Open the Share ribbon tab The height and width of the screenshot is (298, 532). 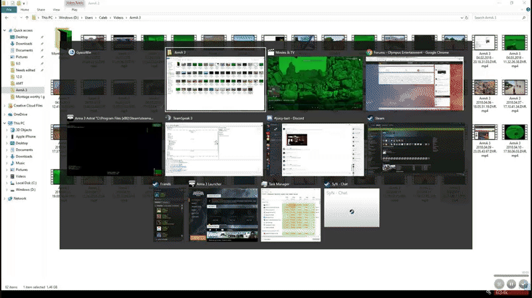[x=41, y=10]
